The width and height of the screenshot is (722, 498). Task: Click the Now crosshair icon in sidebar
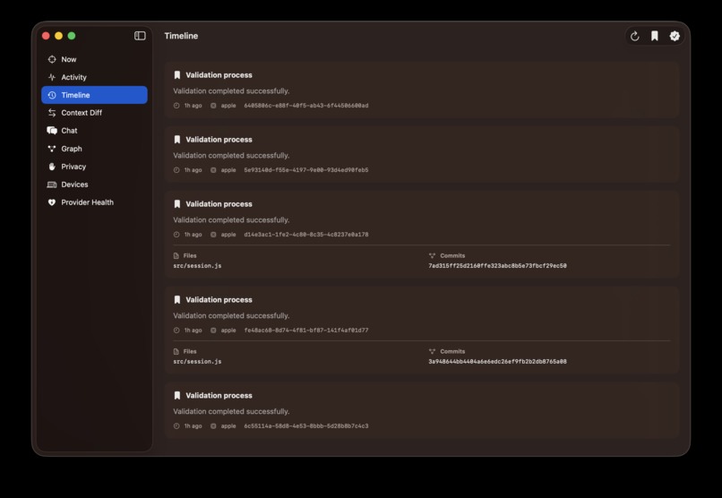(x=52, y=59)
